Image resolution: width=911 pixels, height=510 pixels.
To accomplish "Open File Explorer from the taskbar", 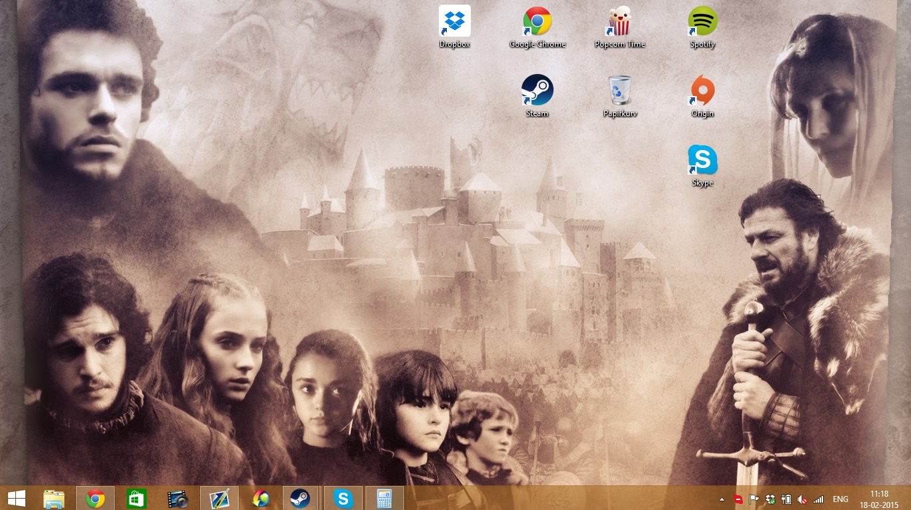I will click(54, 498).
